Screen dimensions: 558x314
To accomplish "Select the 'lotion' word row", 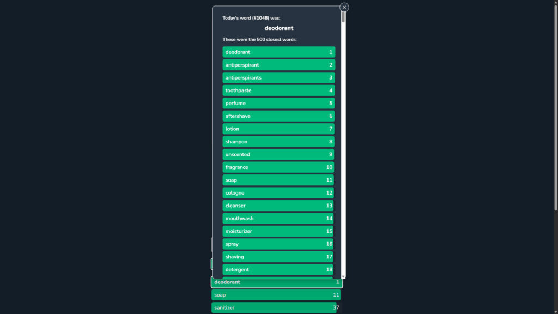I will click(x=278, y=129).
